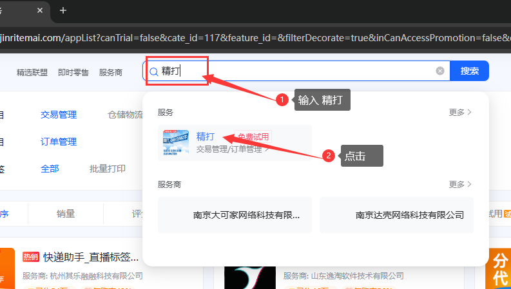
Task: Sort the app list by 销量
Action: click(66, 214)
